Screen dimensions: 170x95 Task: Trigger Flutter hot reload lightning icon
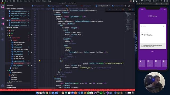(x=123, y=9)
